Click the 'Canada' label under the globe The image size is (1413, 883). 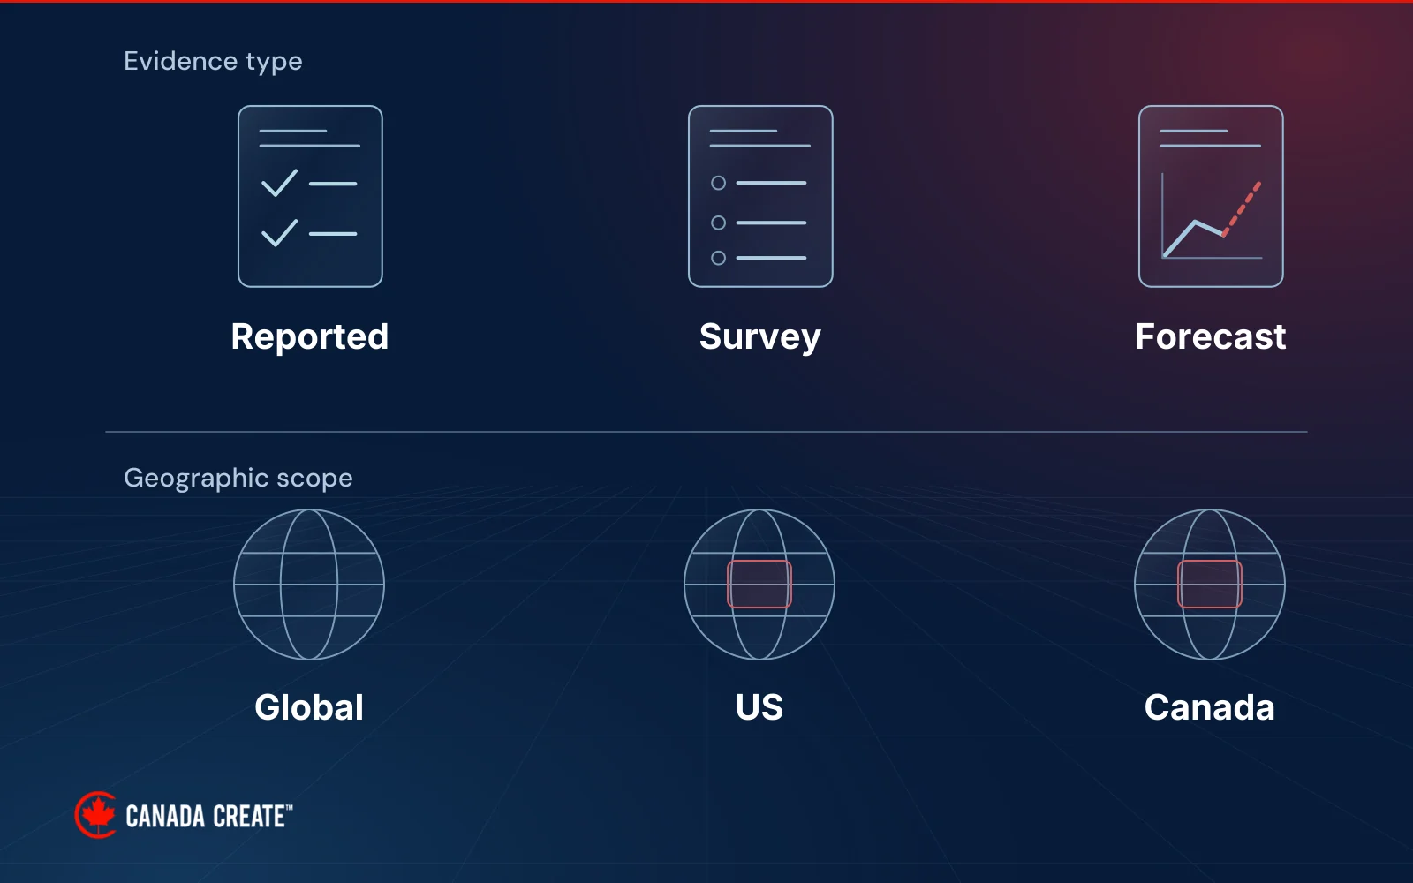coord(1210,707)
